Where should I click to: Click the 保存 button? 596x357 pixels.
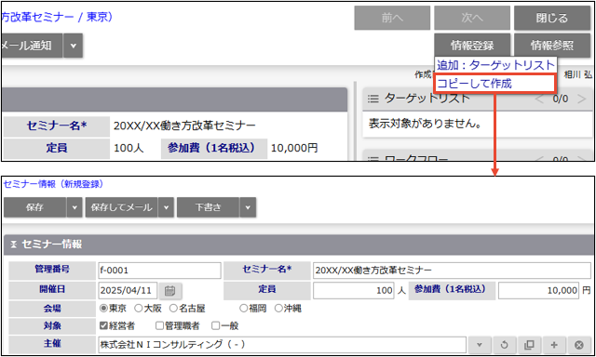35,207
